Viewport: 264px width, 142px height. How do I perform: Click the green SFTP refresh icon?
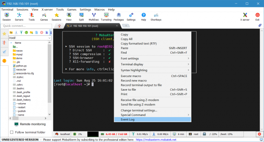pos(26,33)
